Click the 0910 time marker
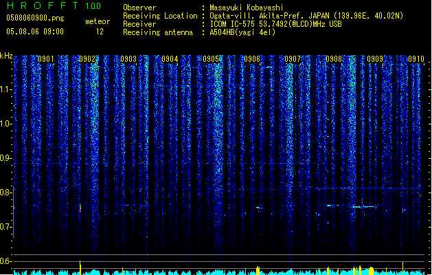The image size is (432, 275). click(416, 59)
